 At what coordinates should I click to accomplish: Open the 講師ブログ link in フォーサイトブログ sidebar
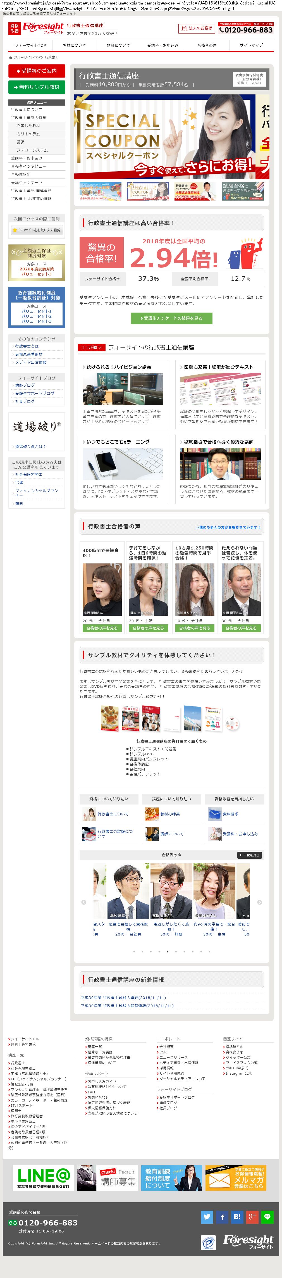[25, 385]
